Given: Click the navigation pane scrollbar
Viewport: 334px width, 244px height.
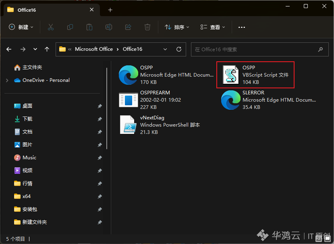Looking at the screenshot, I should point(107,108).
